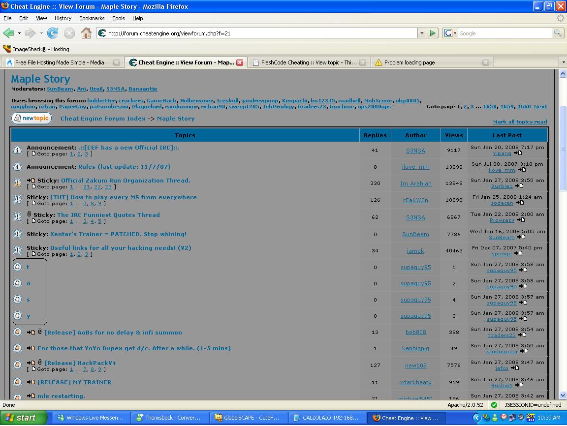The width and height of the screenshot is (567, 426).
Task: Click the search magnifier icon
Action: click(x=558, y=33)
